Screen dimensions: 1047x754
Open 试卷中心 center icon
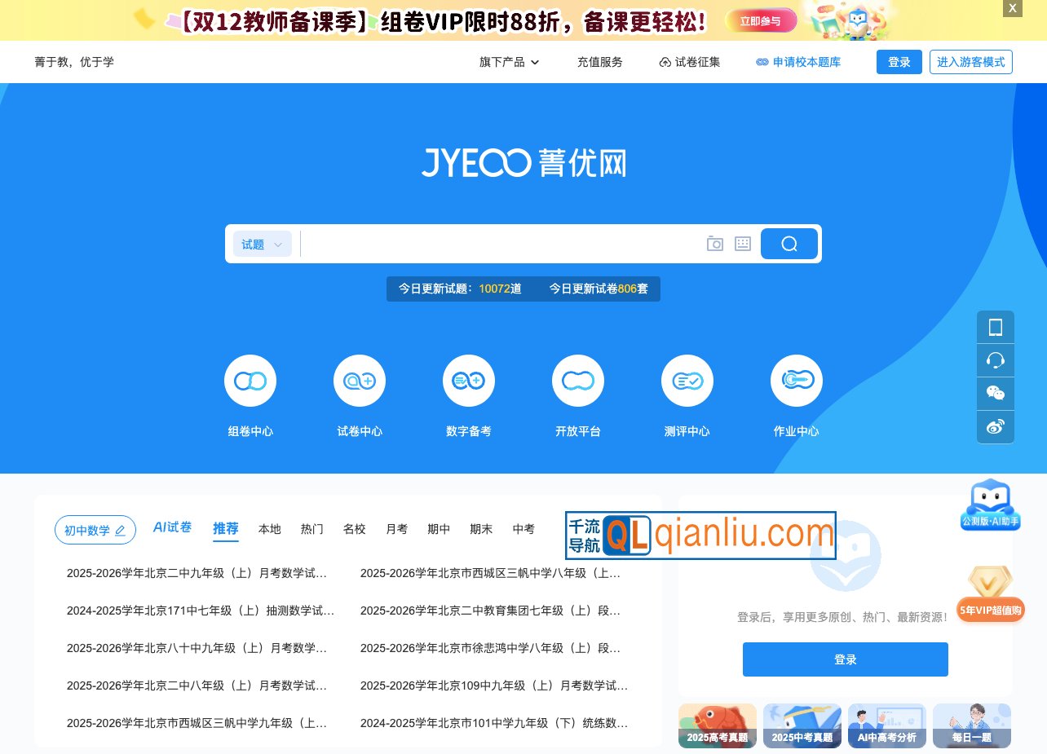coord(360,380)
